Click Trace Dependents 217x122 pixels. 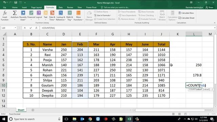(127, 15)
